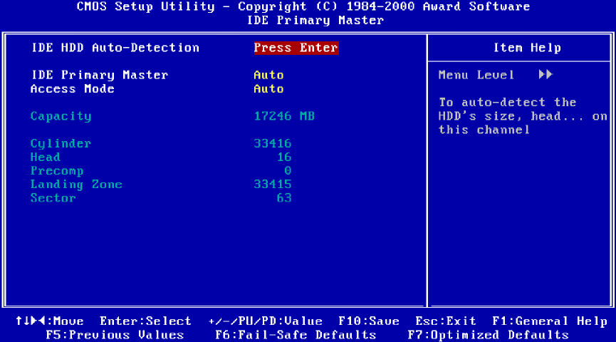Click the 17246 MB capacity value
Screen dimensions: 616x342
click(x=284, y=116)
